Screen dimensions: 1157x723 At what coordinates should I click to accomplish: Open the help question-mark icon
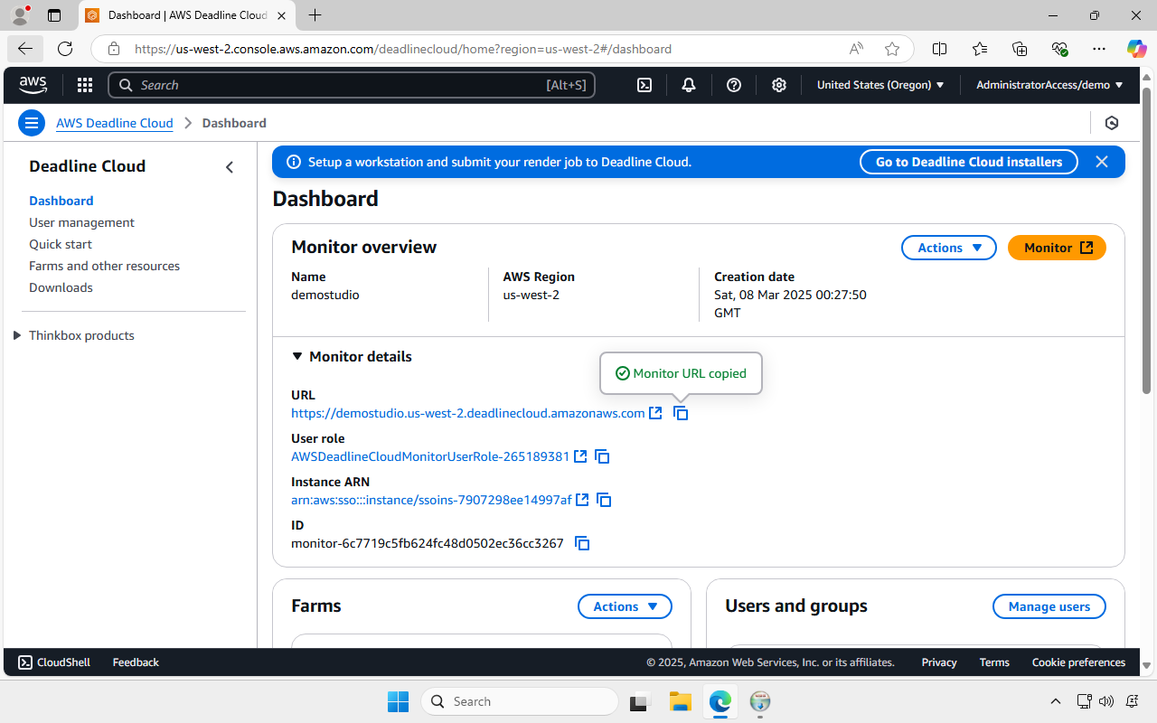point(733,84)
